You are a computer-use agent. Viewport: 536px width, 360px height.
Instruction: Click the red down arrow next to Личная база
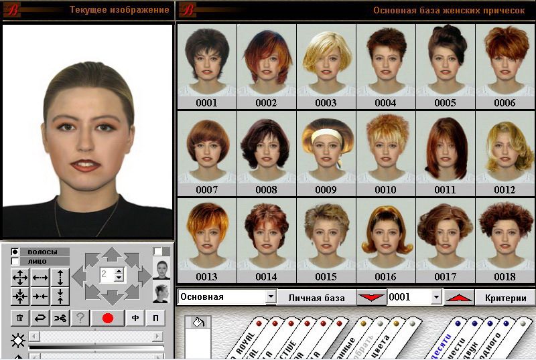pyautogui.click(x=371, y=297)
